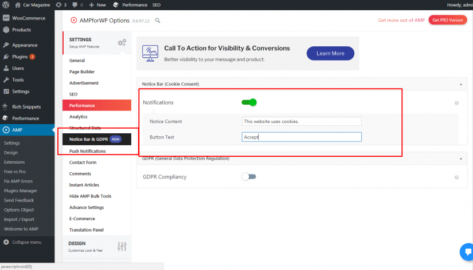Image resolution: width=473 pixels, height=270 pixels.
Task: Collapse the GDPR section arrow
Action: click(x=460, y=158)
